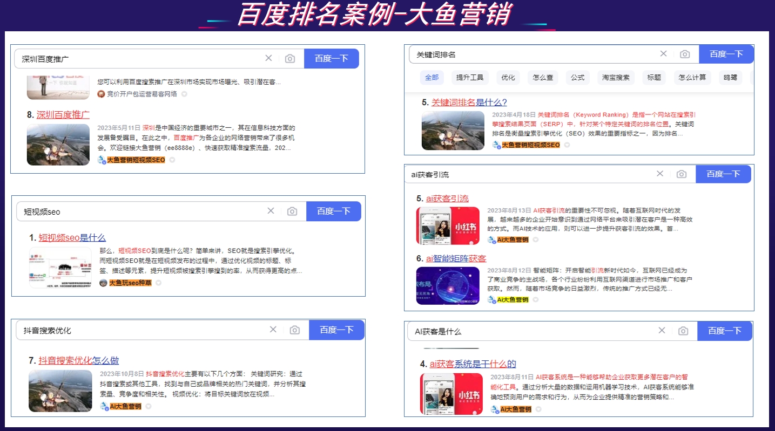Click avatar icon beside 竞价开户包运营易客网络
Screen dimensions: 775x431
[101, 94]
